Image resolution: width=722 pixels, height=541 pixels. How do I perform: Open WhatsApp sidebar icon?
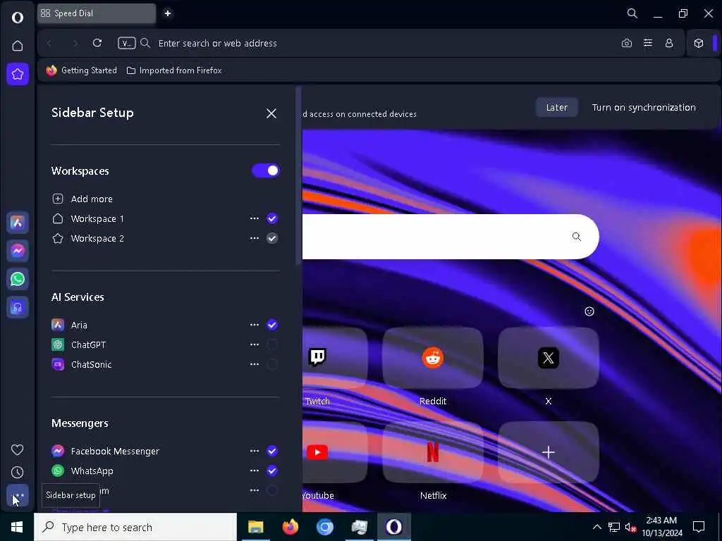[x=18, y=279]
